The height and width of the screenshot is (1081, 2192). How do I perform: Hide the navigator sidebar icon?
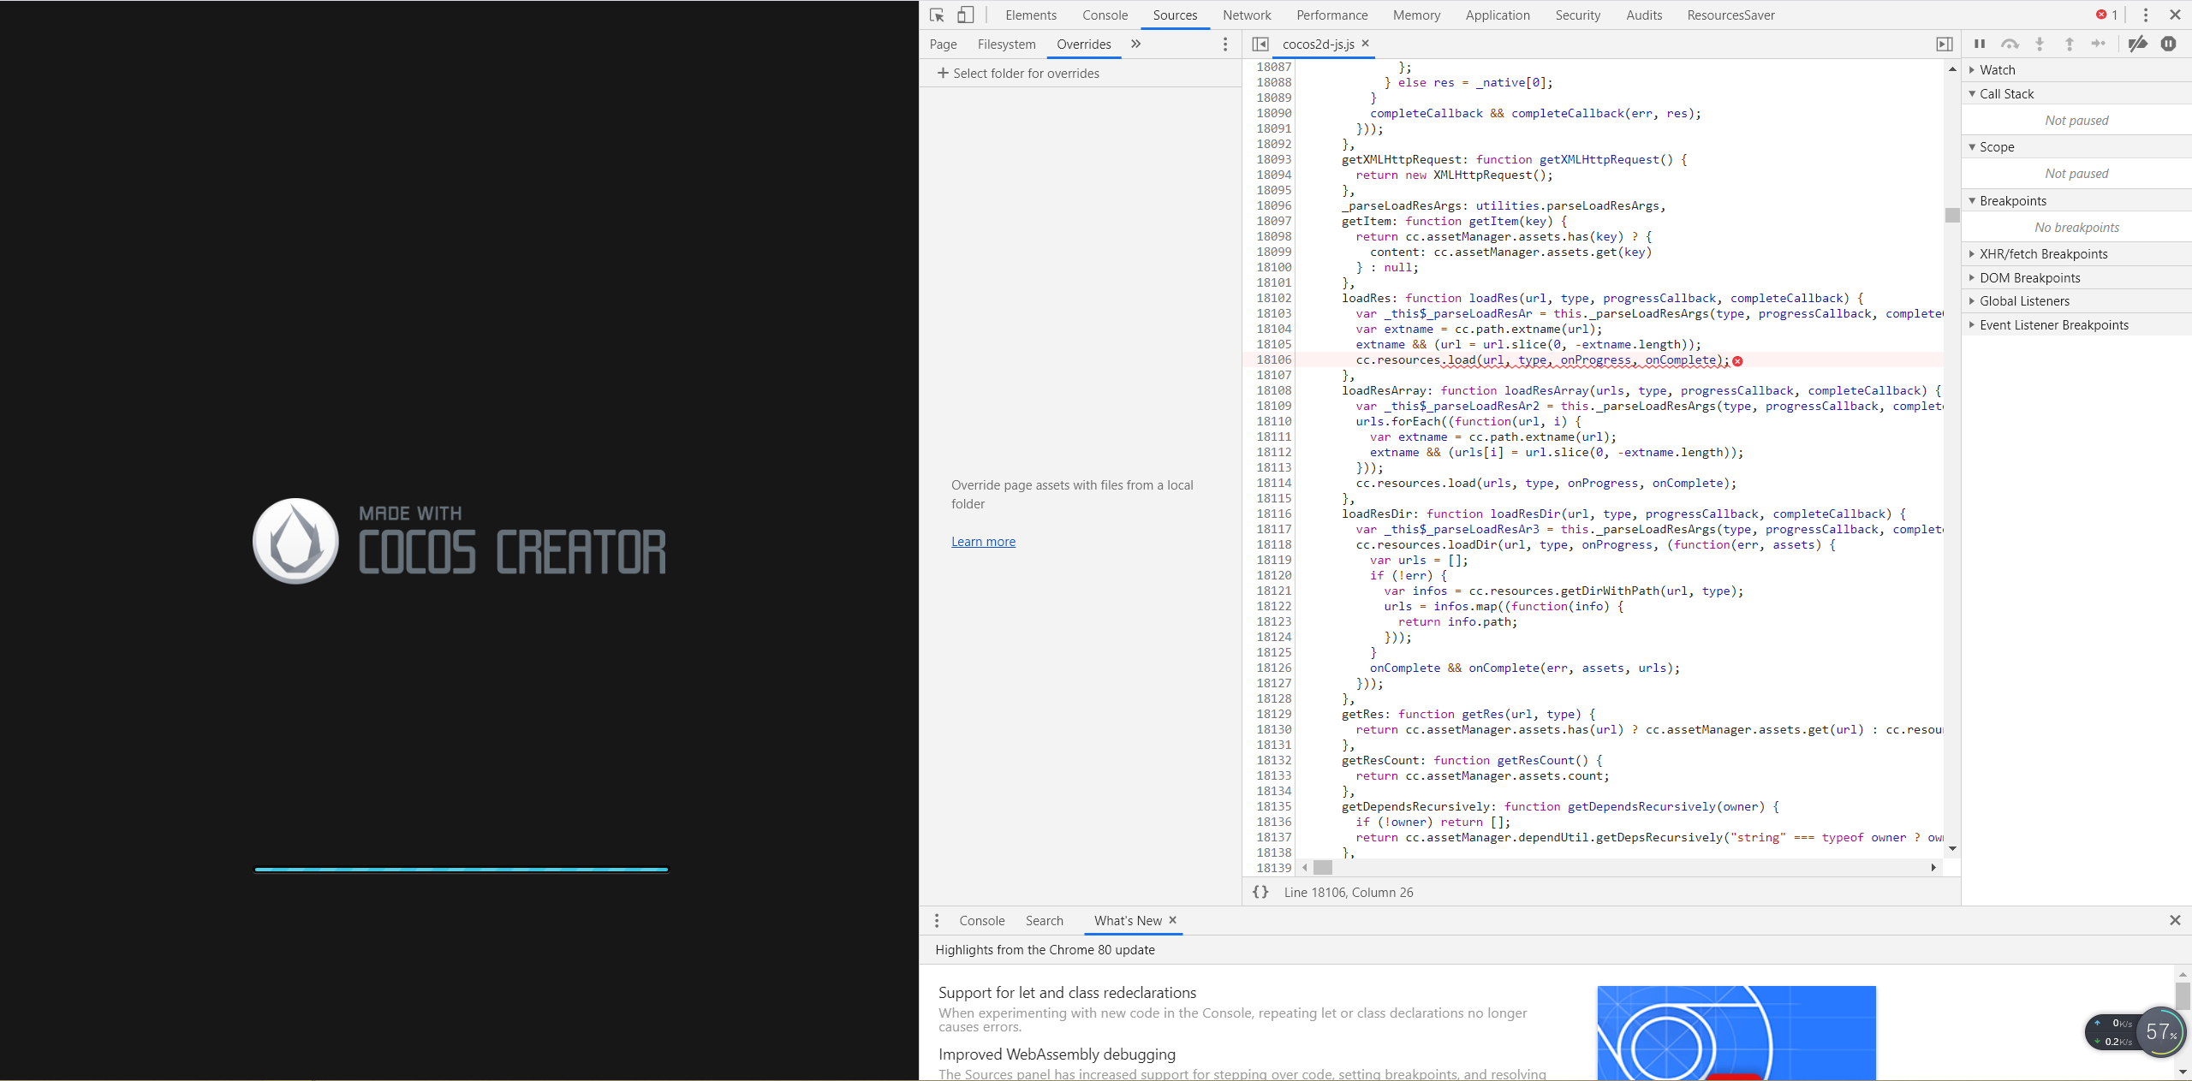pos(1260,44)
